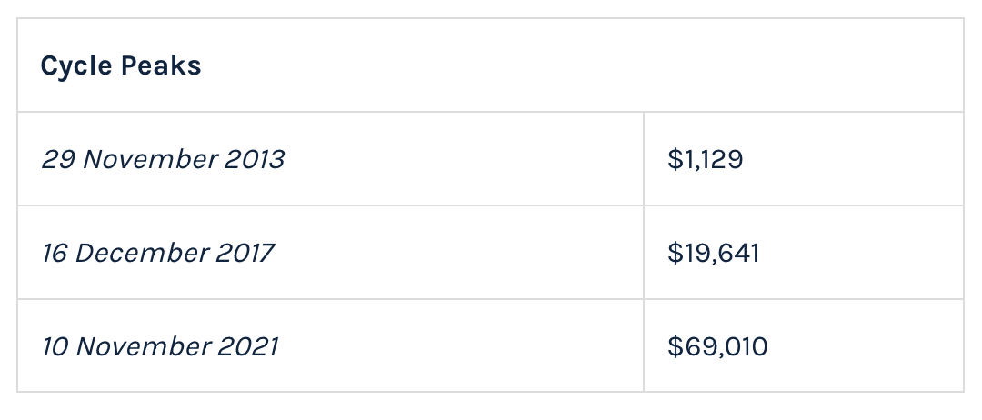This screenshot has height=420, width=982.
Task: Click the $69,010 price value
Action: pos(717,346)
